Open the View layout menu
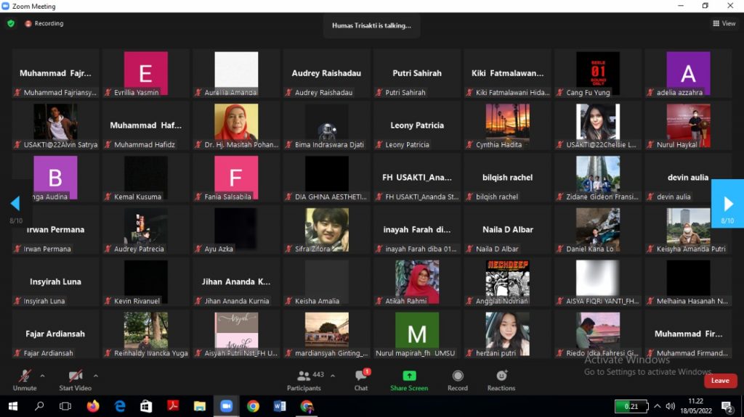The image size is (744, 417). coord(724,23)
